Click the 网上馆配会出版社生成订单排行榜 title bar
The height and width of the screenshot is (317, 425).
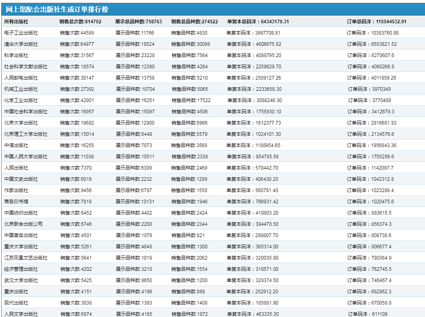[57, 10]
